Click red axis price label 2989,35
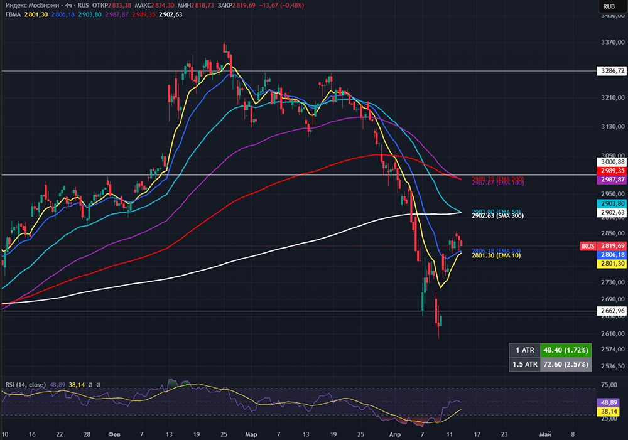Screen dimensions: 628x440 pos(612,171)
